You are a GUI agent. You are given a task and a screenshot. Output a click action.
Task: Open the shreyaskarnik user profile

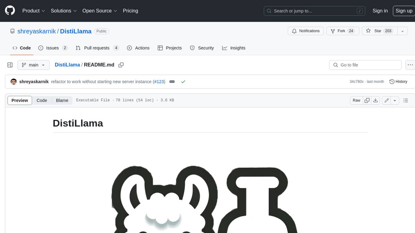coord(37,31)
